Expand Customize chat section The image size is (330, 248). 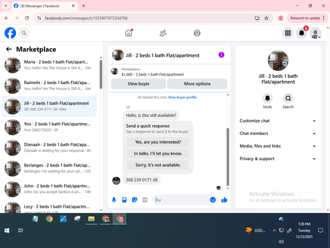(x=278, y=121)
